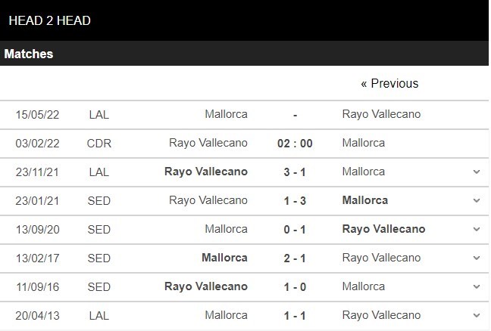Click the CDR competition label
The width and height of the screenshot is (491, 331).
(x=99, y=144)
